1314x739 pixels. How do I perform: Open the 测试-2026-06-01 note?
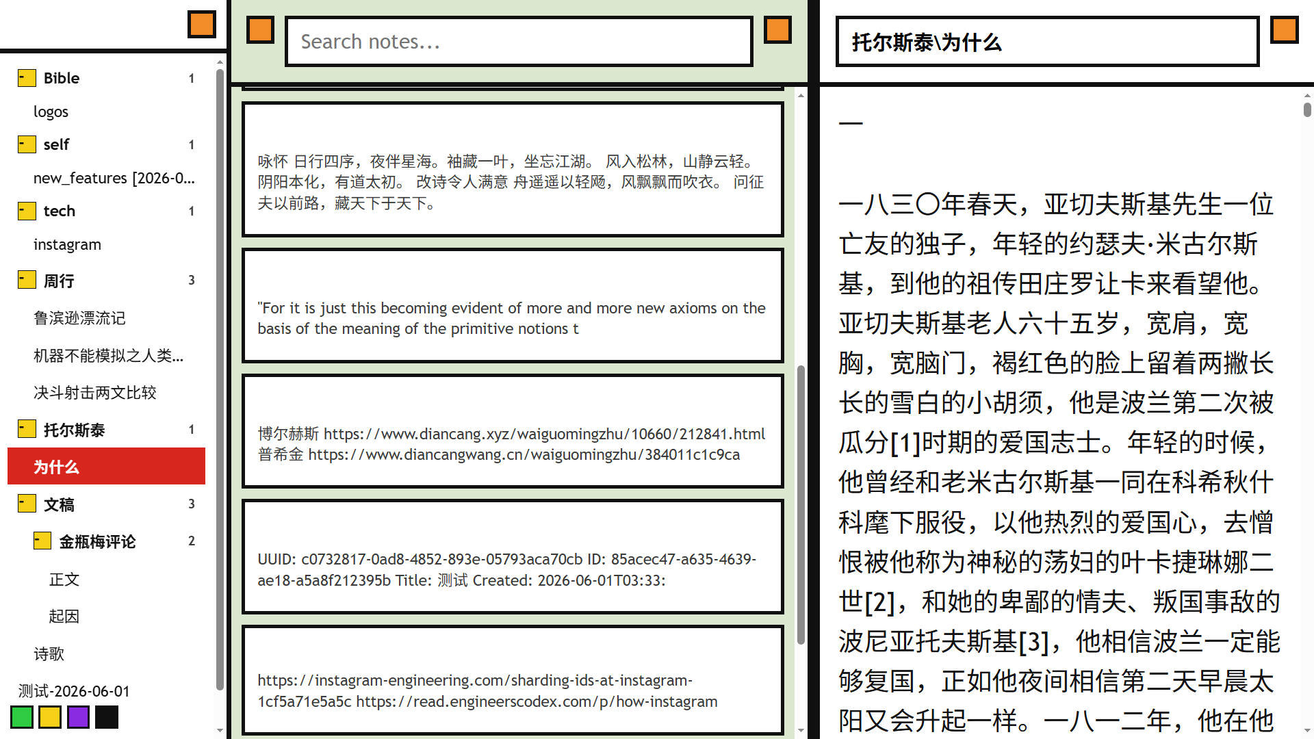[x=106, y=691]
